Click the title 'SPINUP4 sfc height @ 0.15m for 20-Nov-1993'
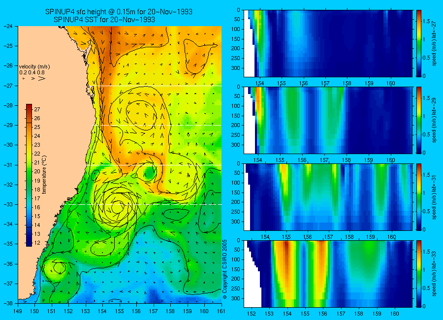Viewport: 443px width, 320px height. (x=119, y=12)
